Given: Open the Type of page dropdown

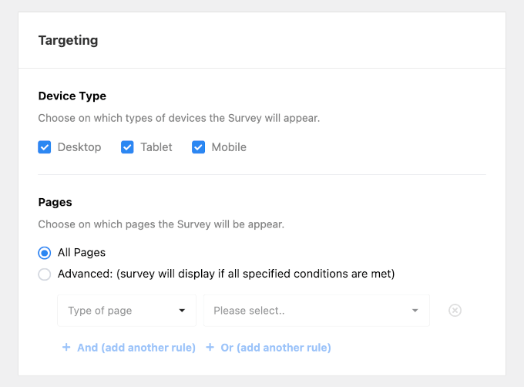Looking at the screenshot, I should (126, 311).
